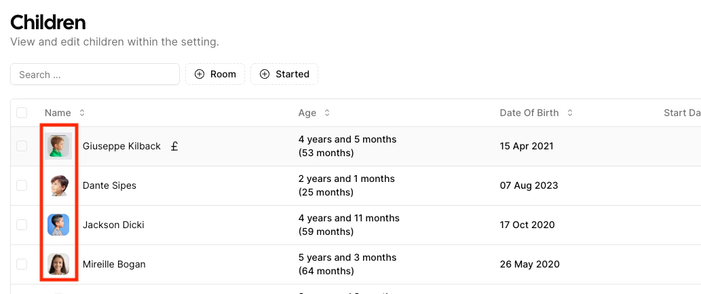
Task: Focus the Search input field
Action: point(94,75)
